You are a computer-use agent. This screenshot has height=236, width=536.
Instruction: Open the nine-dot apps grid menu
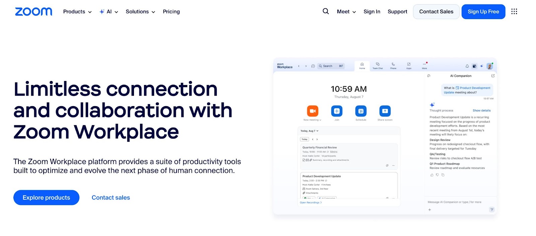click(514, 11)
